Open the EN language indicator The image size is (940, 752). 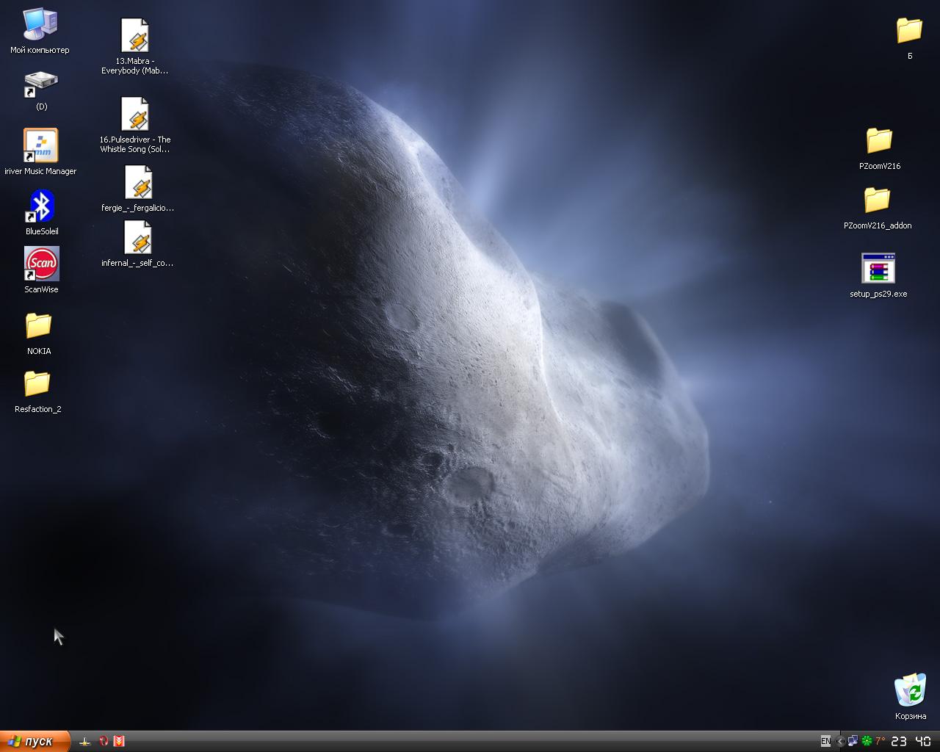coord(825,742)
